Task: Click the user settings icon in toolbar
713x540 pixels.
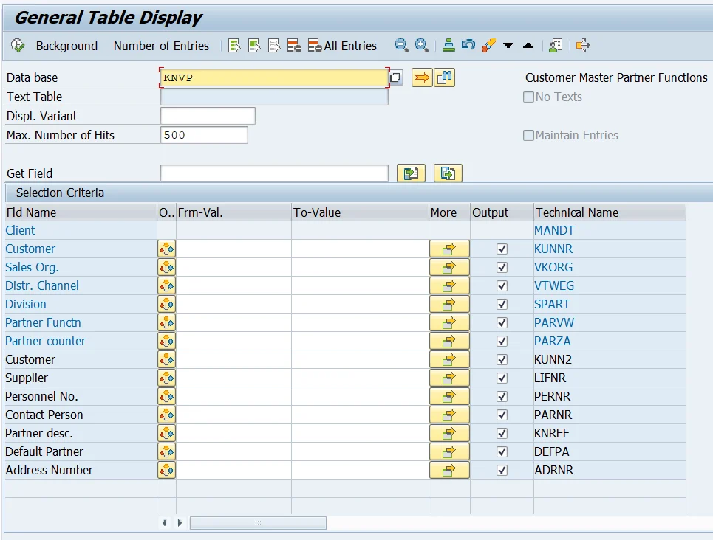Action: coord(556,46)
